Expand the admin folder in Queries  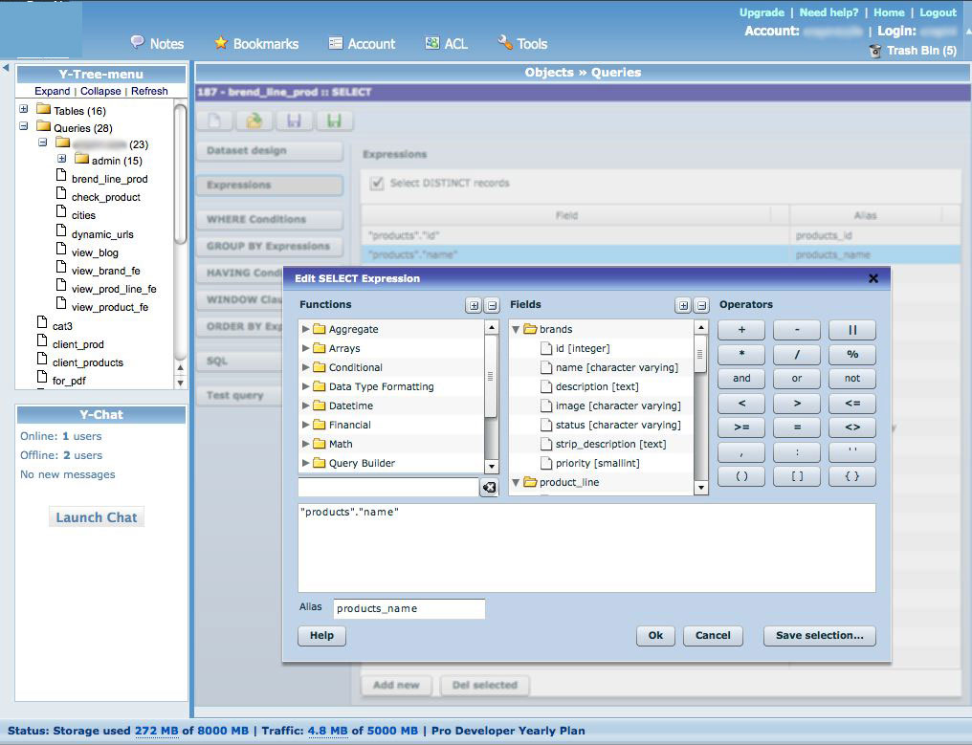(x=62, y=160)
